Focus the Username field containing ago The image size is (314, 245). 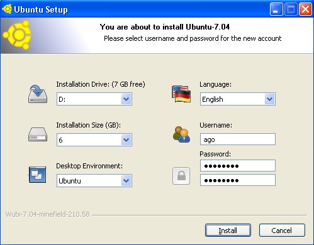238,139
